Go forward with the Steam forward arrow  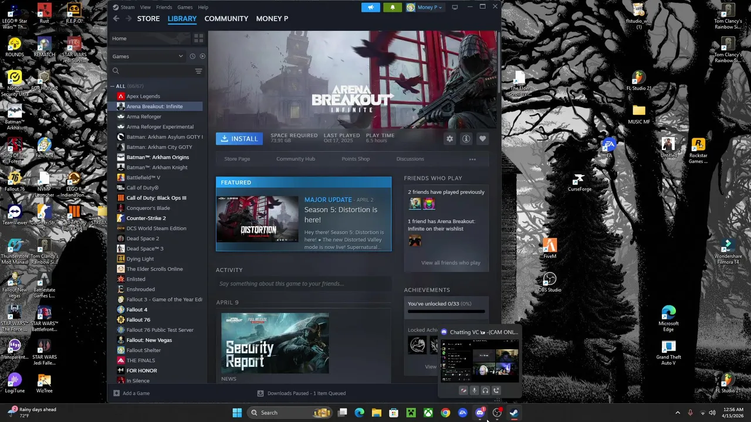point(128,19)
